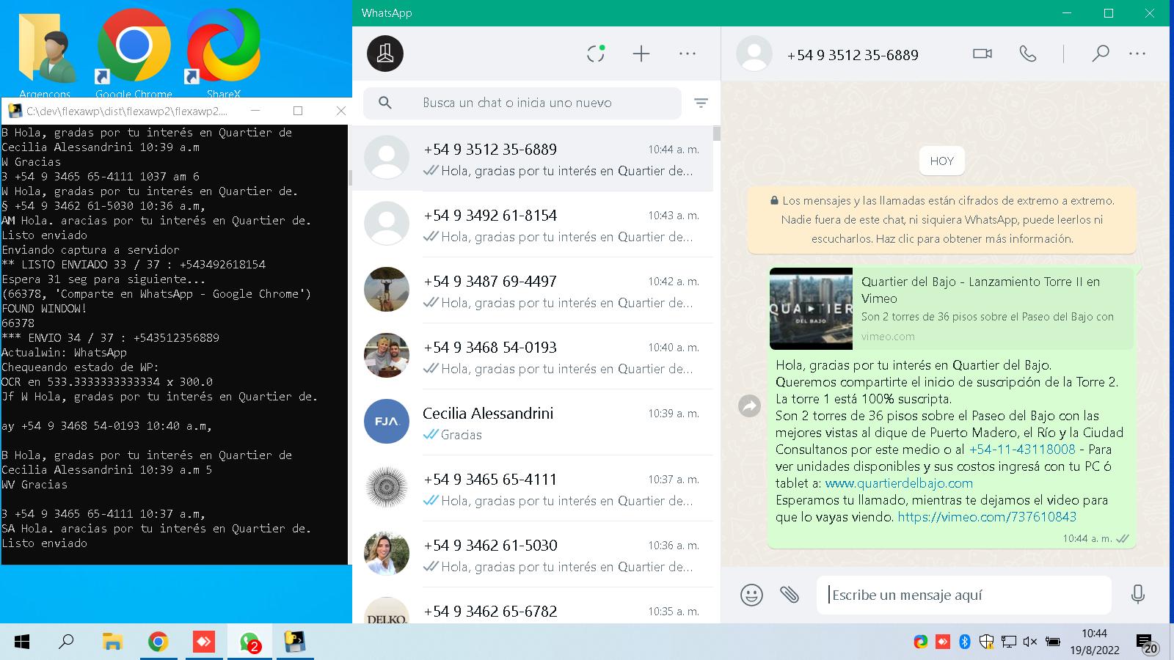Screen dimensions: 1174x660
Task: Minimize the flexawp2 console window
Action: coord(255,111)
